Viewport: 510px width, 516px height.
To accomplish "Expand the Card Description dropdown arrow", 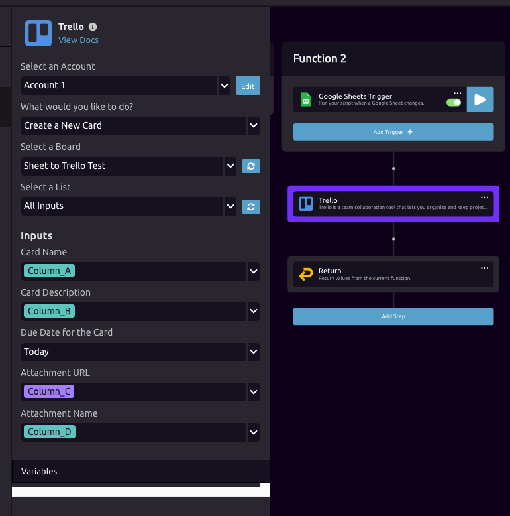I will (x=254, y=311).
